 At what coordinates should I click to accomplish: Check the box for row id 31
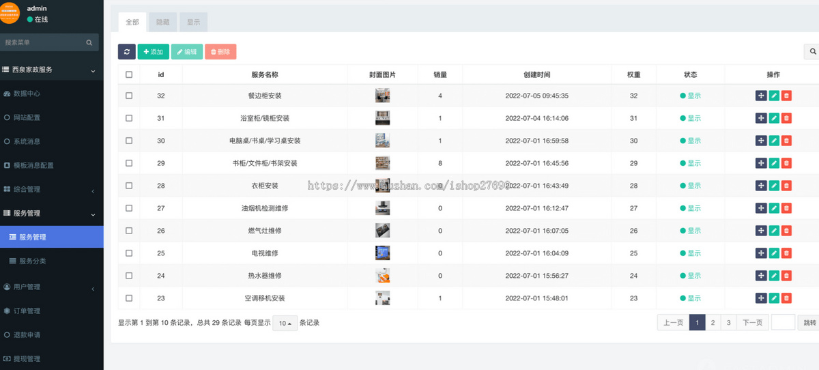point(129,118)
